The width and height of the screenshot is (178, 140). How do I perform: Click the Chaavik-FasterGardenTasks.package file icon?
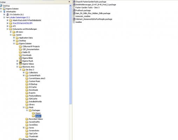click(x=74, y=2)
